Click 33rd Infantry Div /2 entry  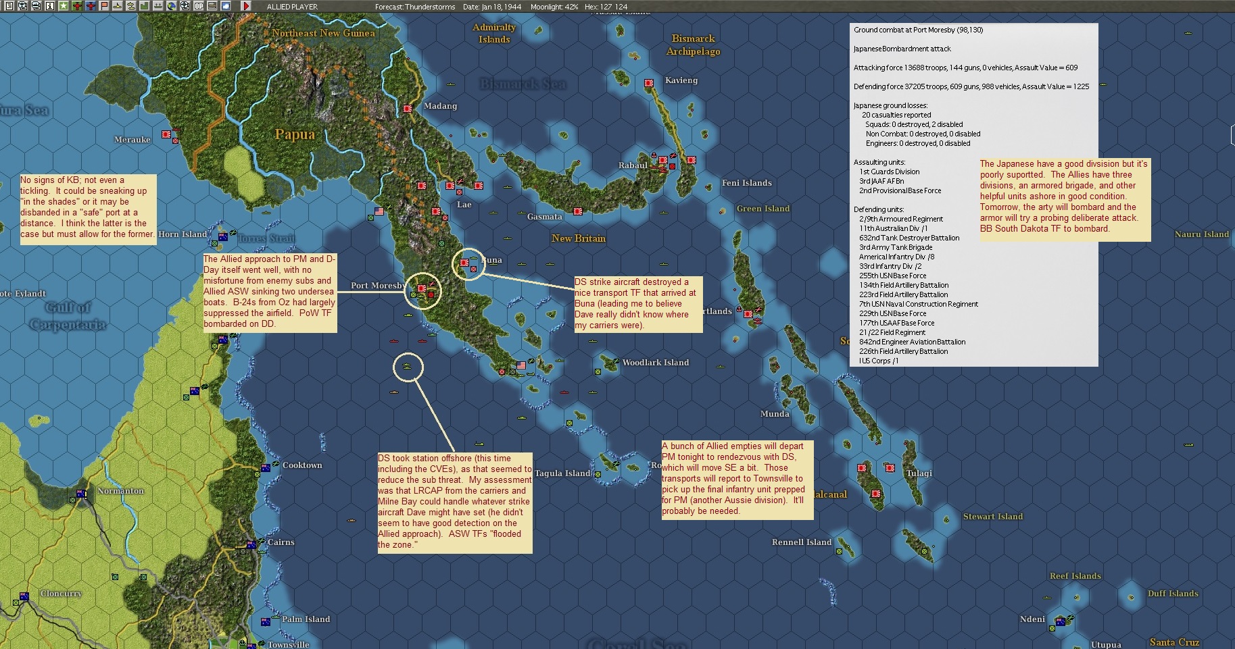(x=890, y=266)
